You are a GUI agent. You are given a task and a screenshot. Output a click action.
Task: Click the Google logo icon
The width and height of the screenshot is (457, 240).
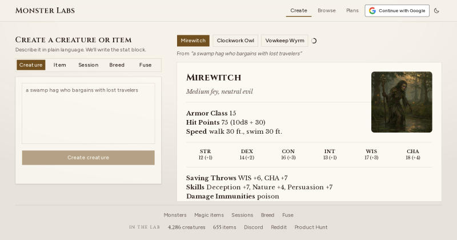(x=372, y=11)
